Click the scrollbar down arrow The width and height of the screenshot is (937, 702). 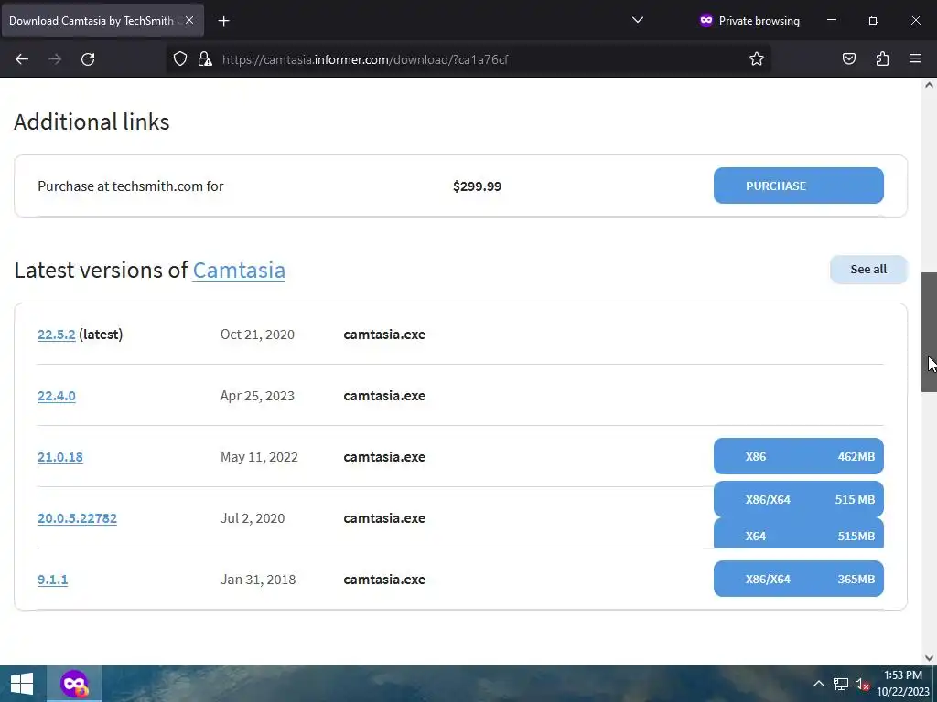coord(929,658)
